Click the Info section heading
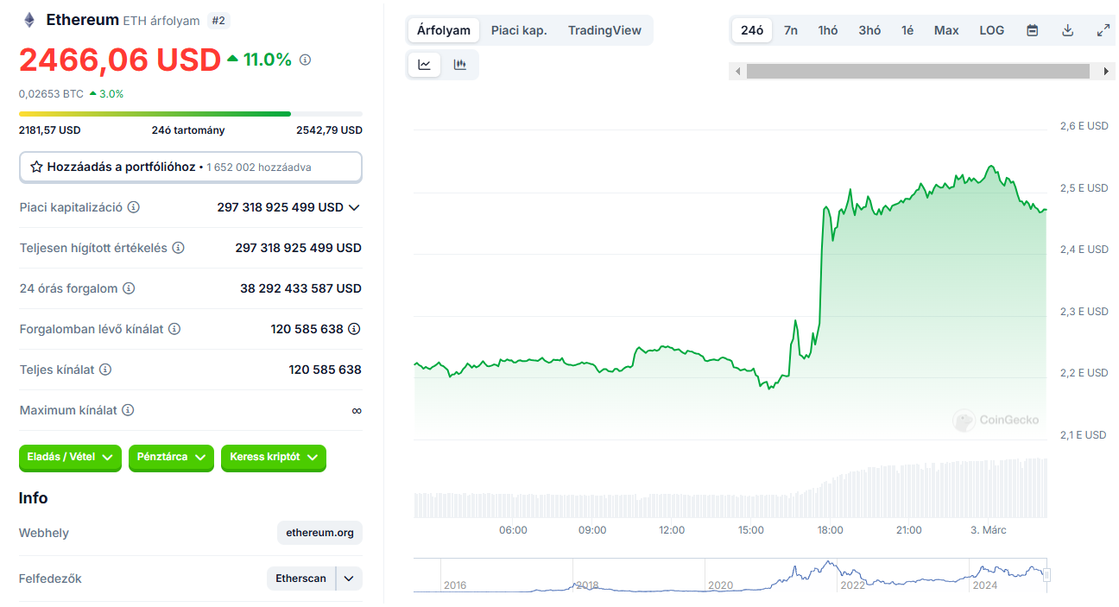This screenshot has height=607, width=1119. 34,498
